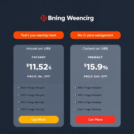The width and height of the screenshot is (134, 134).
Task: Open the FREMAST plan heading
Action: 95,57
